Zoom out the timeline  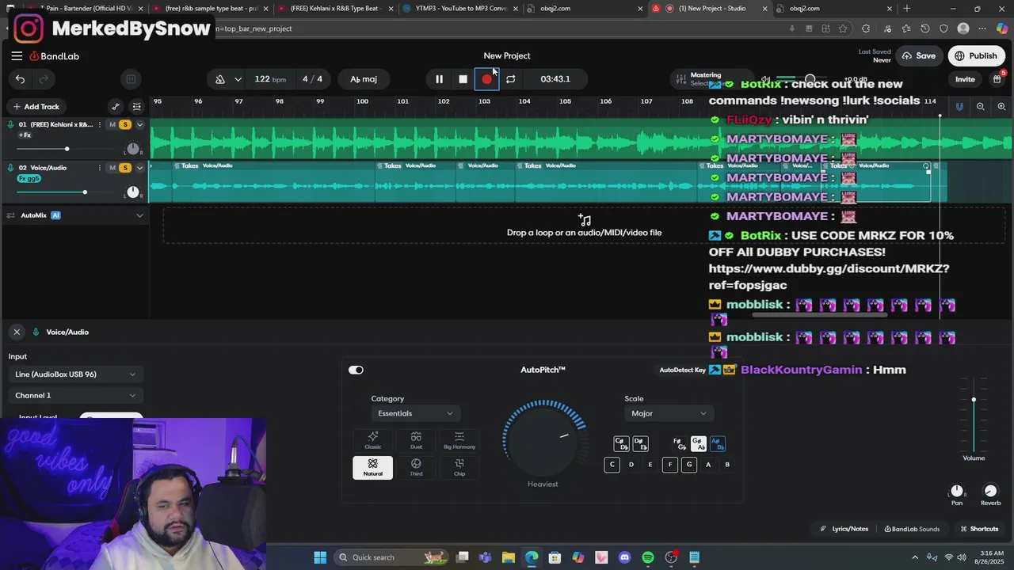pos(981,107)
